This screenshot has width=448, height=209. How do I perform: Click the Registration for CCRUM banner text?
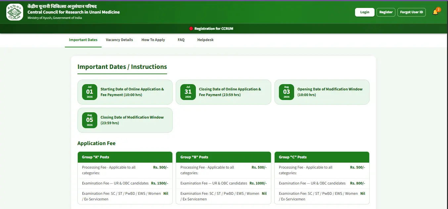tap(214, 29)
